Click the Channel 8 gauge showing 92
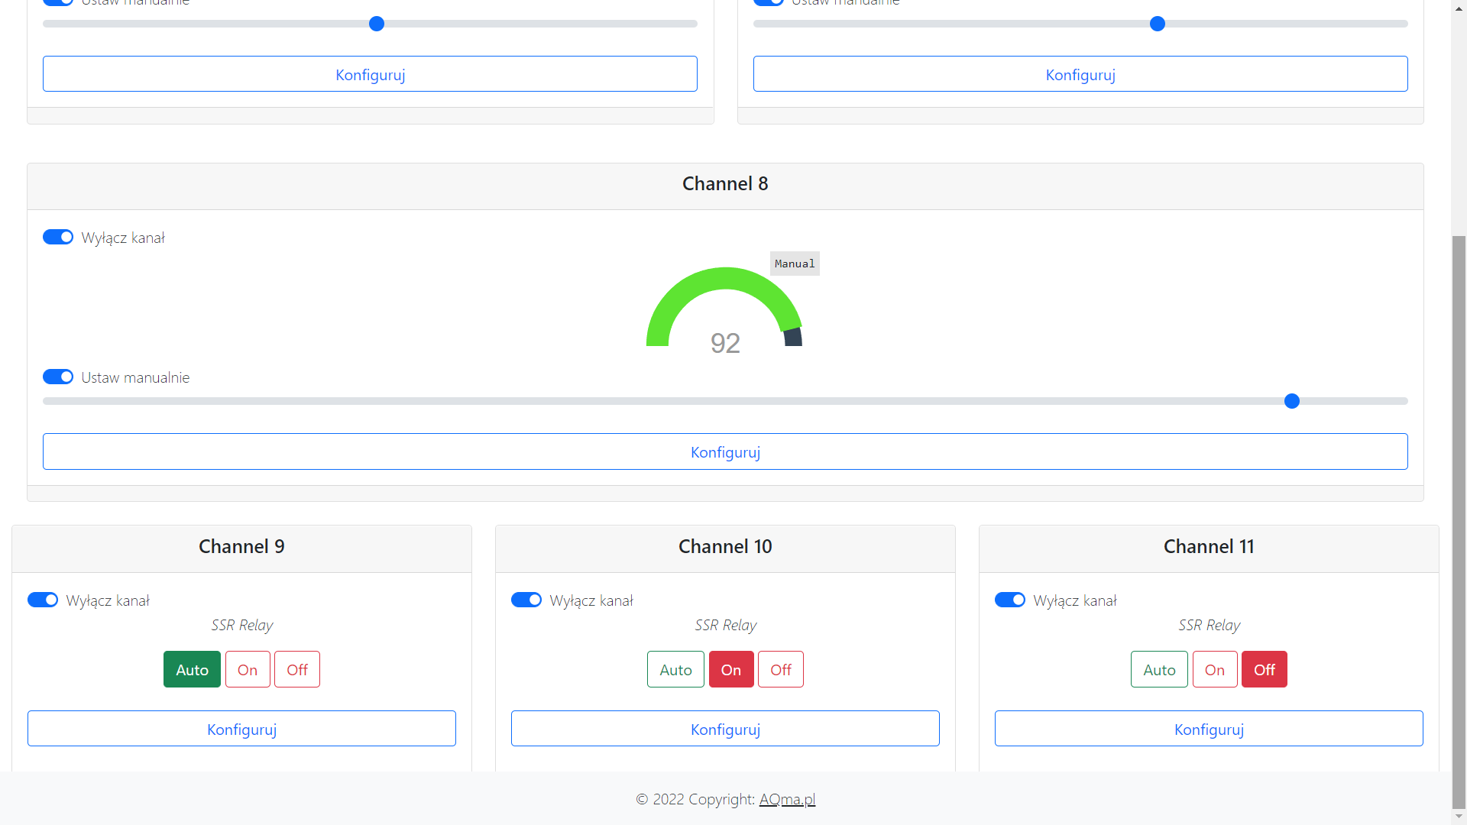Screen dimensions: 1467x825 [724, 309]
